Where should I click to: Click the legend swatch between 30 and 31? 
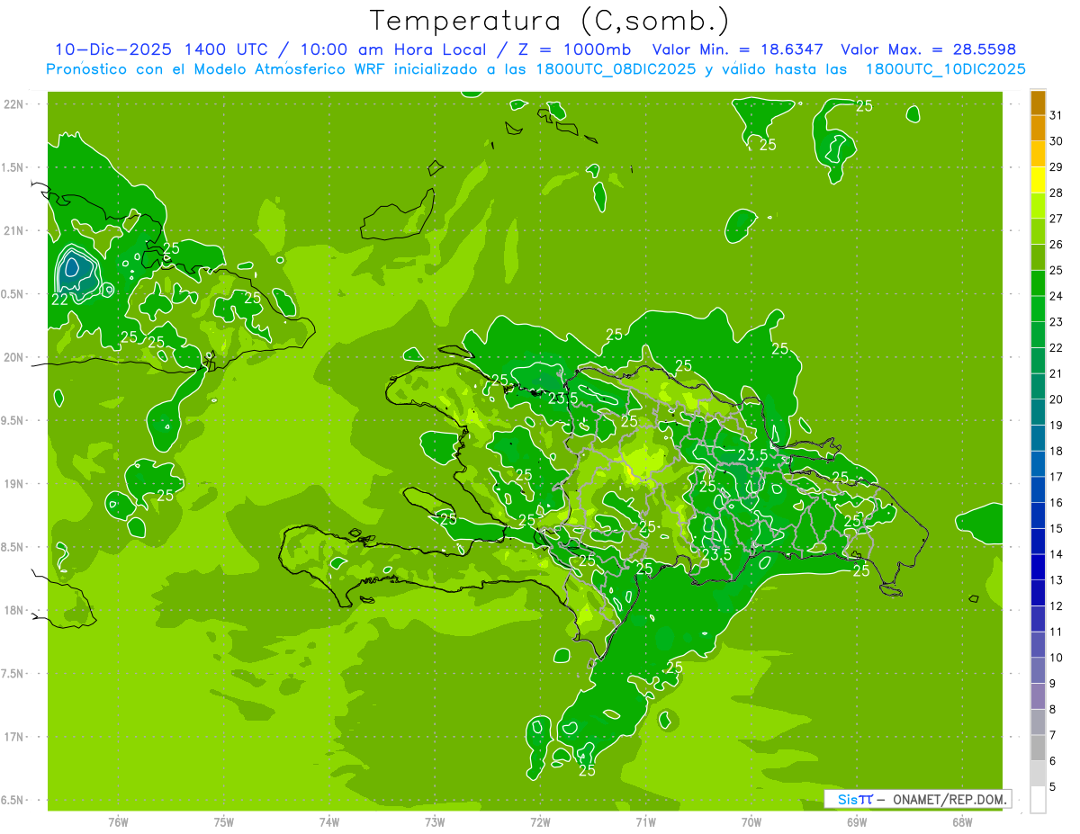pos(1038,128)
